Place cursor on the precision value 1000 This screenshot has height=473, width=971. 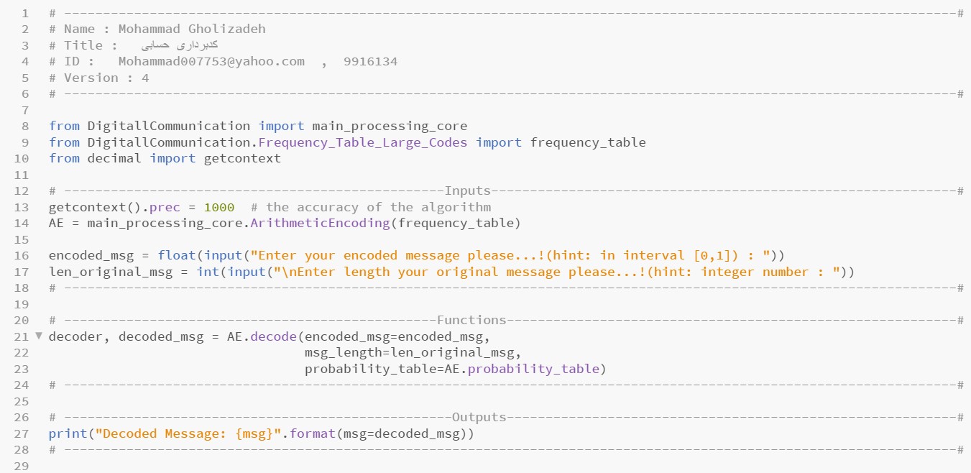219,207
